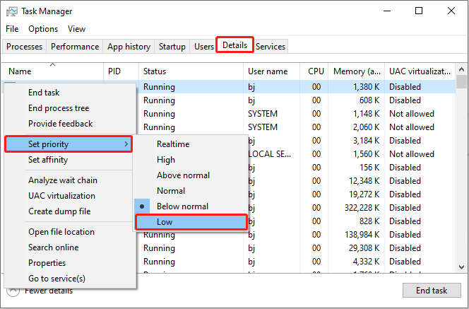The width and height of the screenshot is (469, 309).
Task: Set priority to Realtime
Action: 191,144
